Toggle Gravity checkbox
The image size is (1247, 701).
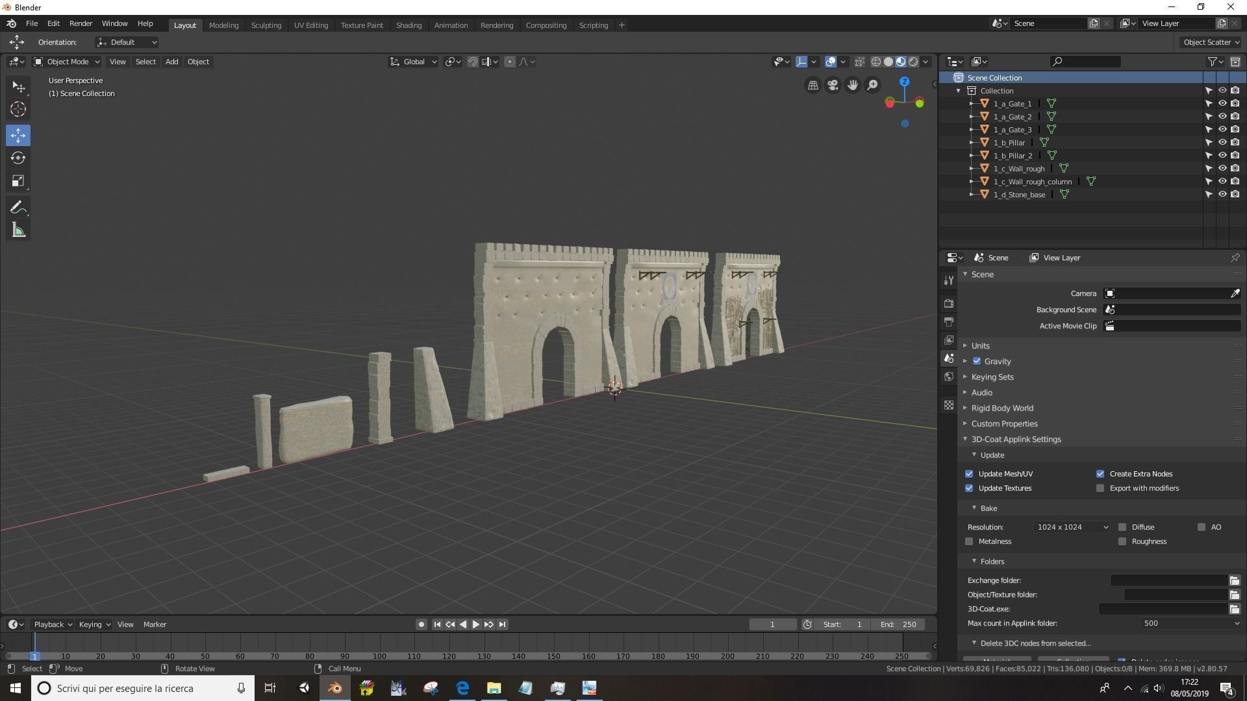tap(977, 362)
